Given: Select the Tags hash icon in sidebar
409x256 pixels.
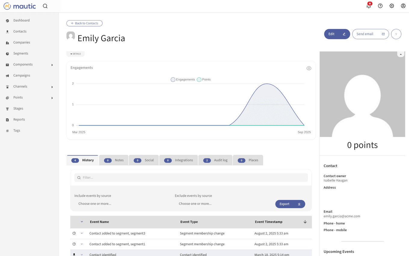Looking at the screenshot, I should (x=7, y=130).
